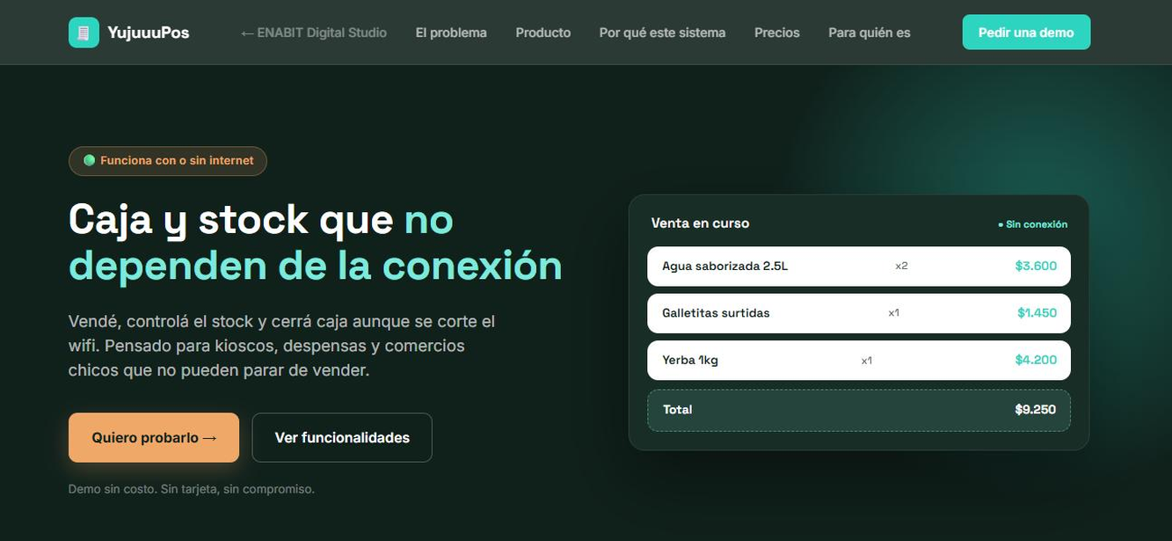Image resolution: width=1172 pixels, height=541 pixels.
Task: Select the Agua saborizada 2.5L row
Action: coord(859,266)
